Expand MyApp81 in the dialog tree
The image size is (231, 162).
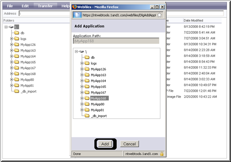(82, 110)
